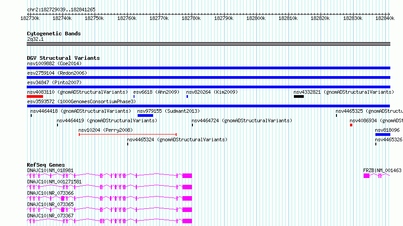Click the last exon block of DNAJC10|NM_018981

tap(187, 176)
